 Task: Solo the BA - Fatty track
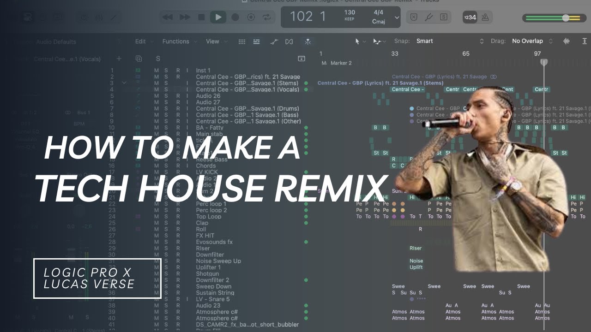pyautogui.click(x=166, y=128)
